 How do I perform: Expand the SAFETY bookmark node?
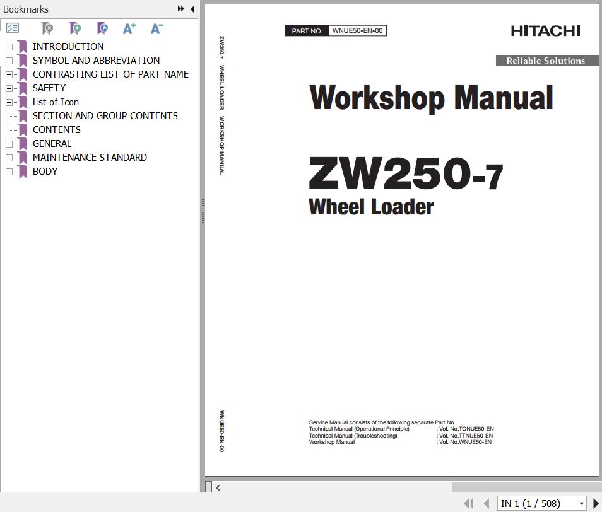(x=9, y=88)
